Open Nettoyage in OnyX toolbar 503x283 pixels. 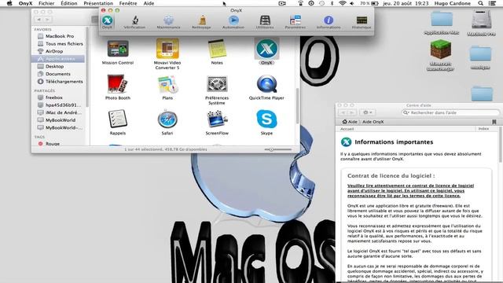(201, 22)
